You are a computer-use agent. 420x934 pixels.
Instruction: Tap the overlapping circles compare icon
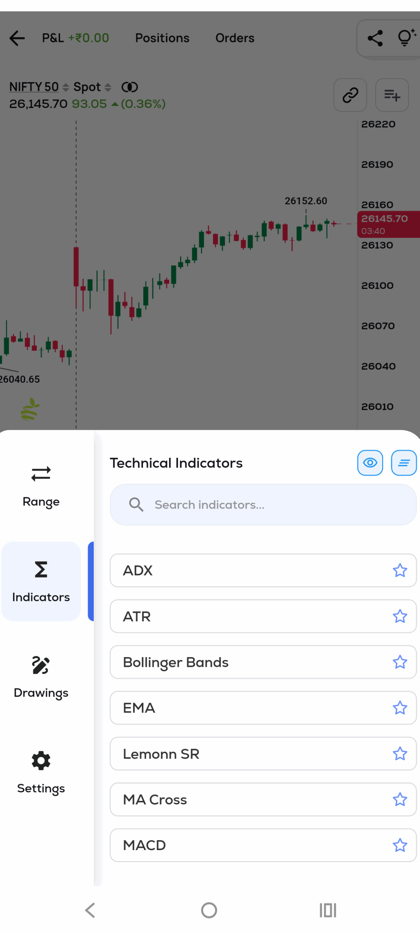click(129, 87)
